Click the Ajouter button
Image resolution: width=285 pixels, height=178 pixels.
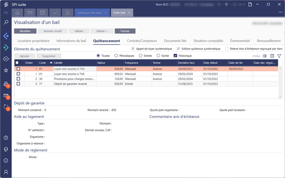click(24, 56)
